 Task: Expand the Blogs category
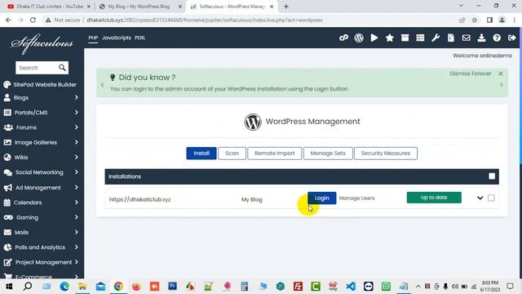tap(76, 97)
